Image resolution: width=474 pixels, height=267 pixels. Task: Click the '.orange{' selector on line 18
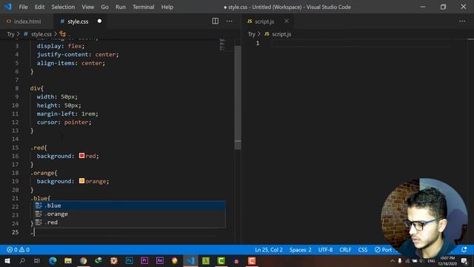pyautogui.click(x=44, y=173)
